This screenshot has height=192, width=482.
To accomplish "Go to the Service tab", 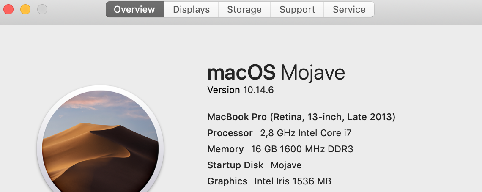I will (349, 9).
